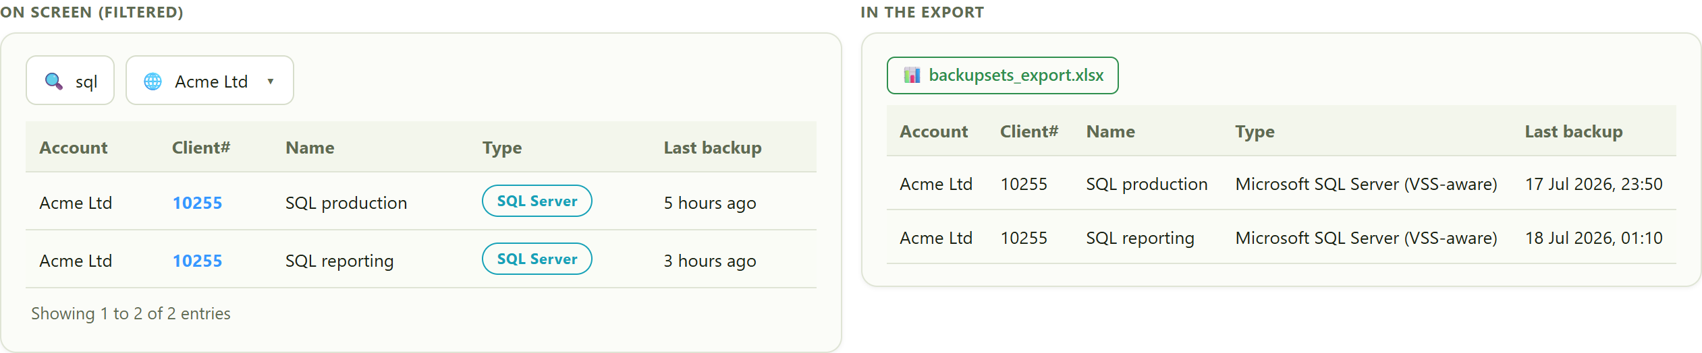Click the SQL Server badge for SQL production
This screenshot has width=1702, height=353.
tap(537, 201)
